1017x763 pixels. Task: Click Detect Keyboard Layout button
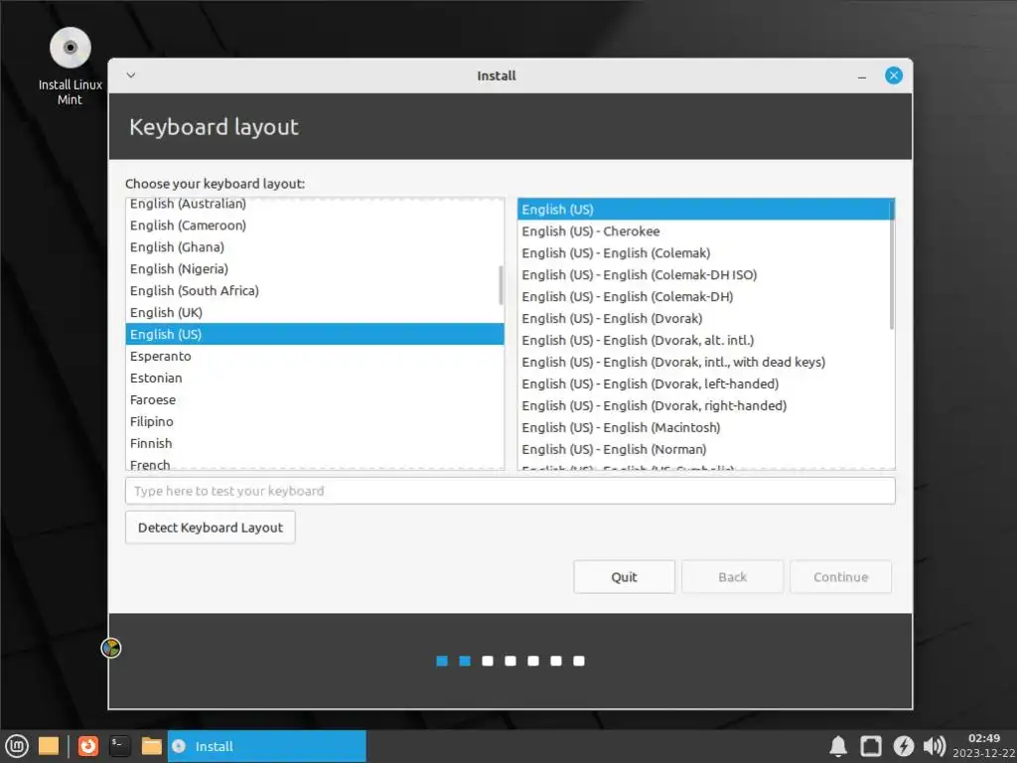click(x=211, y=528)
